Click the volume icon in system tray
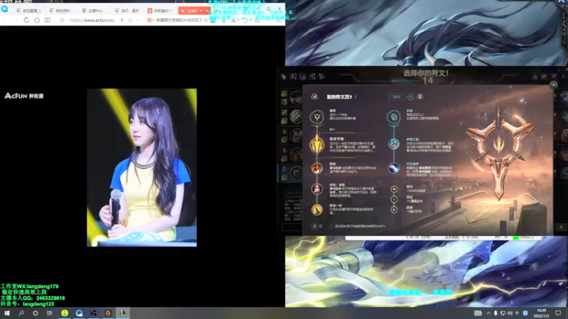568x319 pixels. pos(510,313)
